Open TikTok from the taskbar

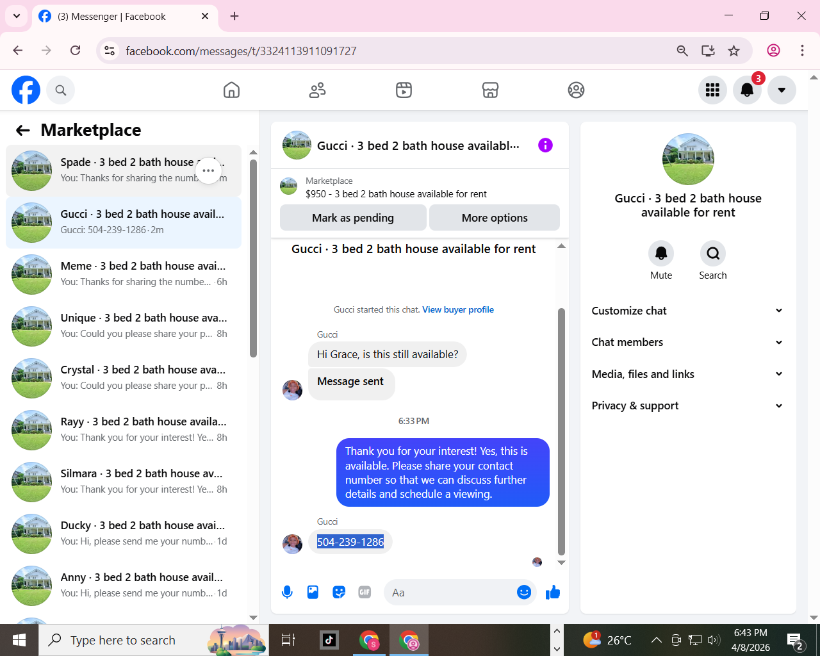(x=329, y=639)
